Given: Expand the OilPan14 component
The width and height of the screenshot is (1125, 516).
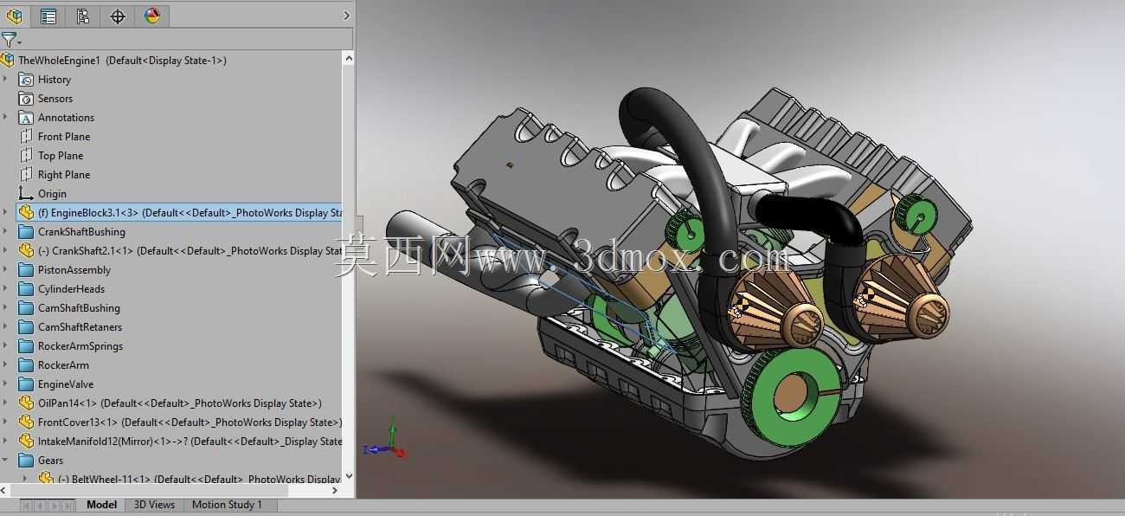Looking at the screenshot, I should 5,403.
